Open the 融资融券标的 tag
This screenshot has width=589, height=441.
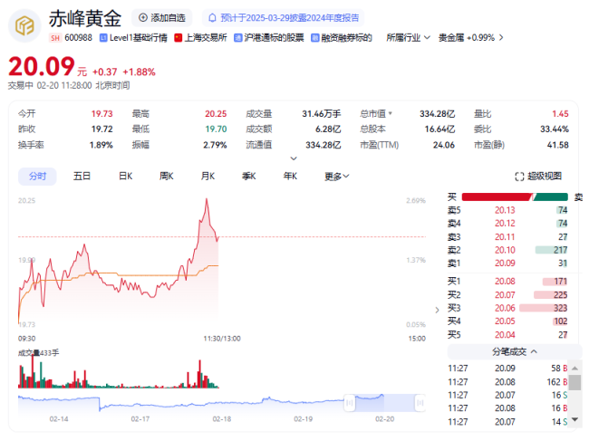tap(342, 37)
